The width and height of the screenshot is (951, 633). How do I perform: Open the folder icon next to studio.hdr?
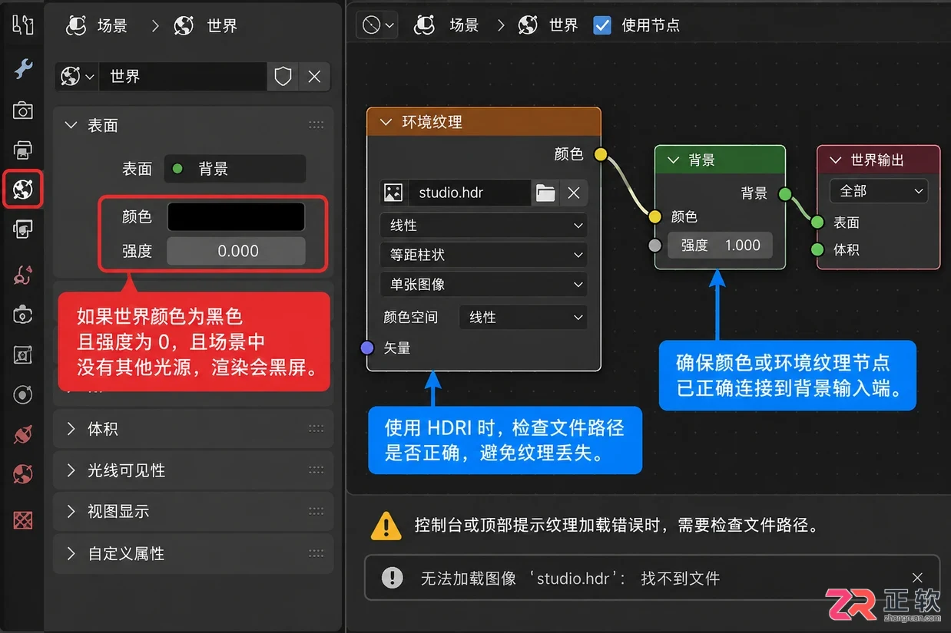pyautogui.click(x=545, y=193)
